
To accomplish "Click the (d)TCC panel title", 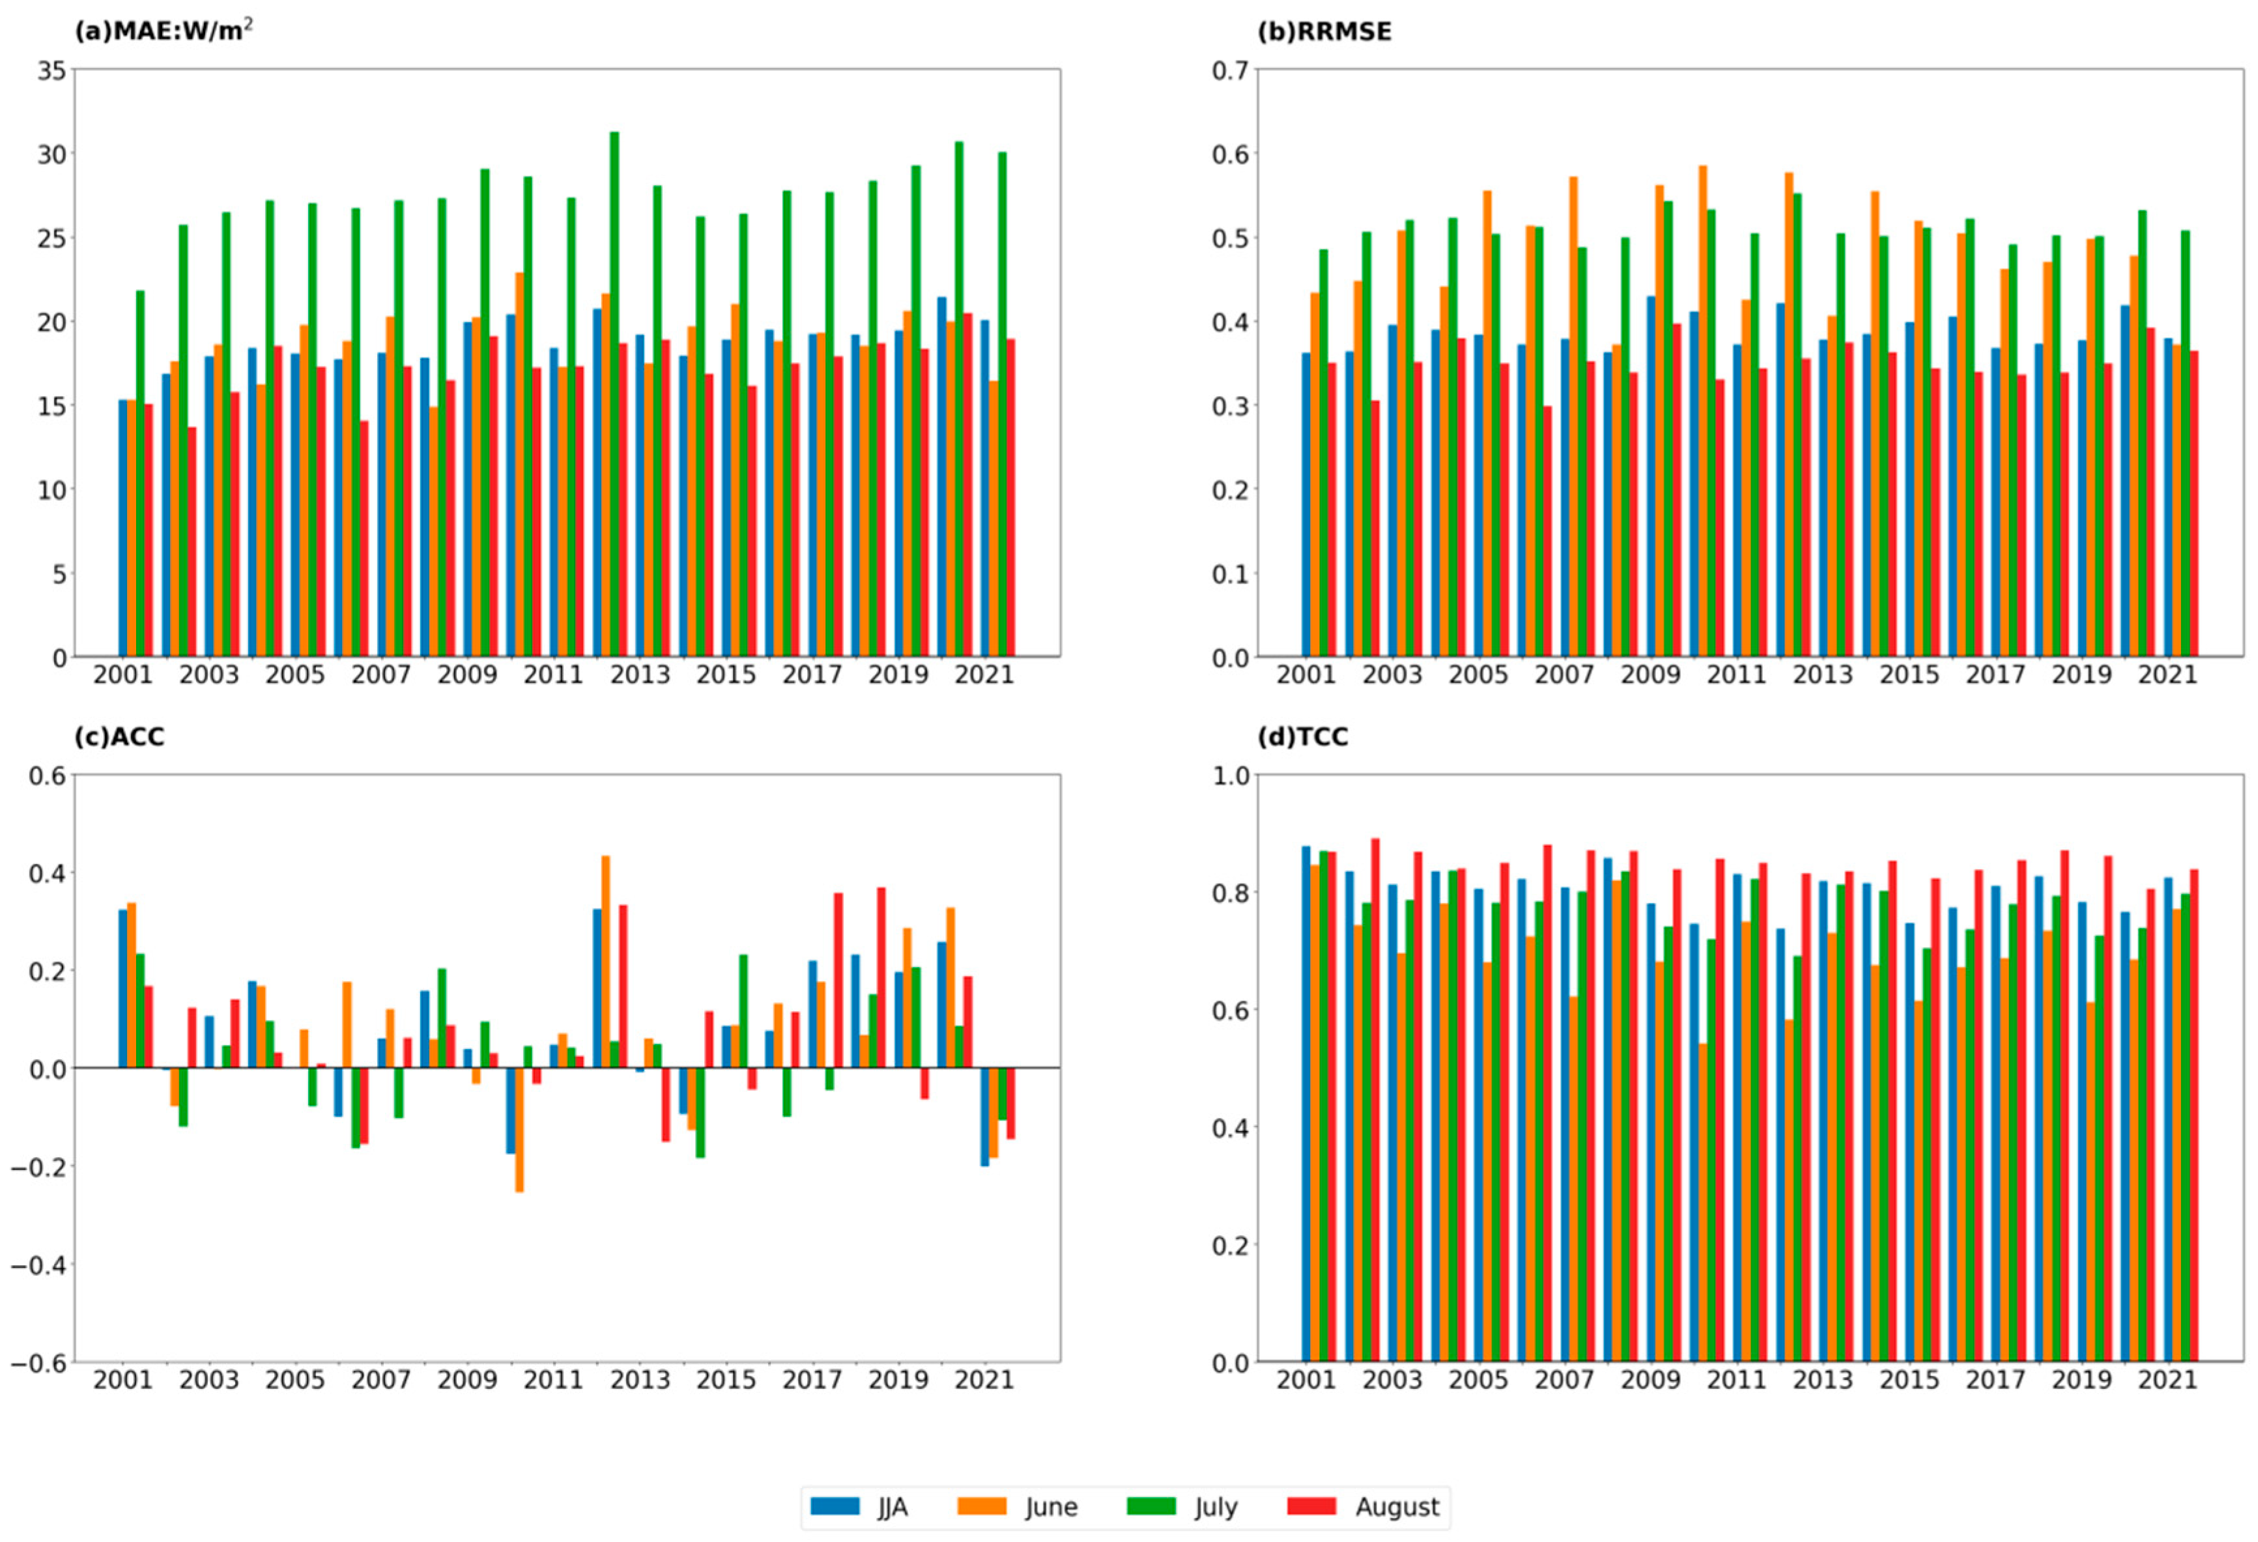I will coord(1303,737).
